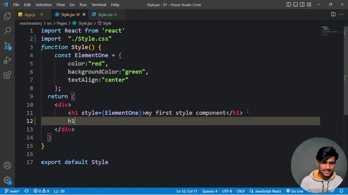Open the Notifications bell
Viewport: 348px width, 195px height.
[x=341, y=191]
